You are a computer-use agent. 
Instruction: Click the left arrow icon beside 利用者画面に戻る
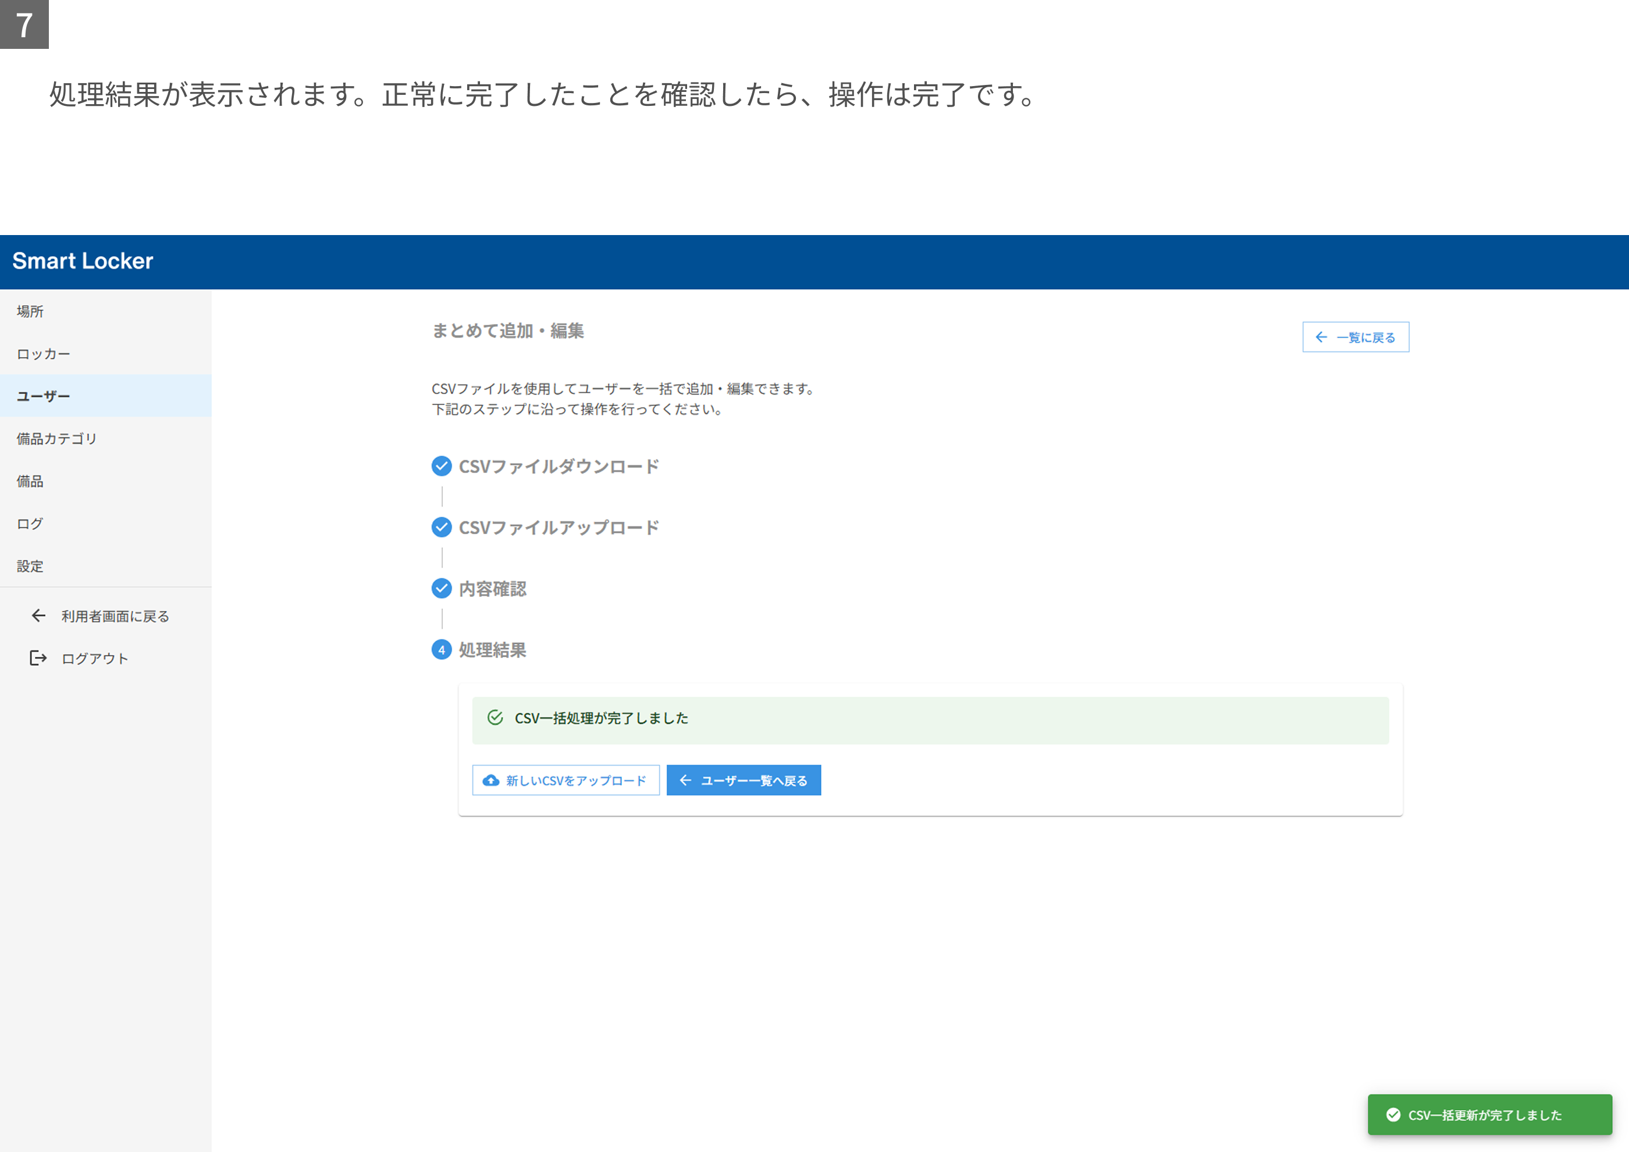[x=38, y=616]
